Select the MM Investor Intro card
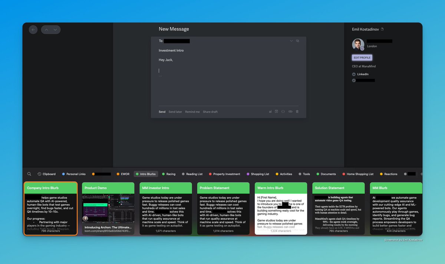The height and width of the screenshot is (264, 445). tap(166, 208)
